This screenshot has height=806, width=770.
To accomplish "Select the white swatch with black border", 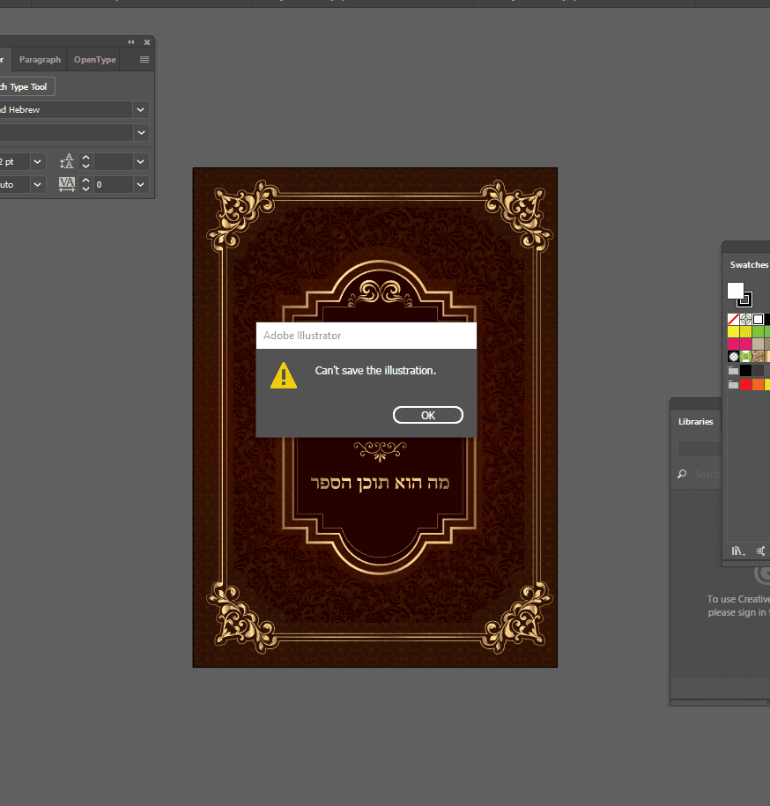I will tap(759, 319).
